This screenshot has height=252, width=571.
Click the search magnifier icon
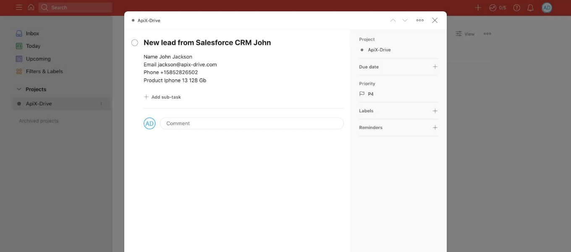(43, 7)
